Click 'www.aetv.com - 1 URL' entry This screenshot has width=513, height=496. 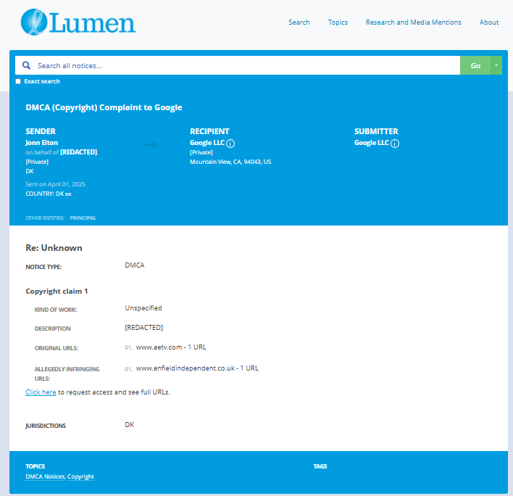click(171, 347)
